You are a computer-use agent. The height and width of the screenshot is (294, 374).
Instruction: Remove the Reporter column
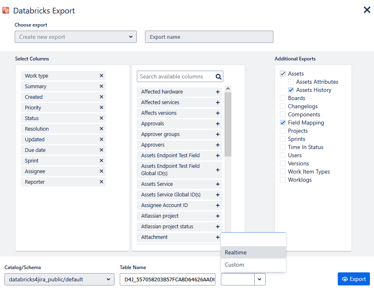click(x=101, y=182)
